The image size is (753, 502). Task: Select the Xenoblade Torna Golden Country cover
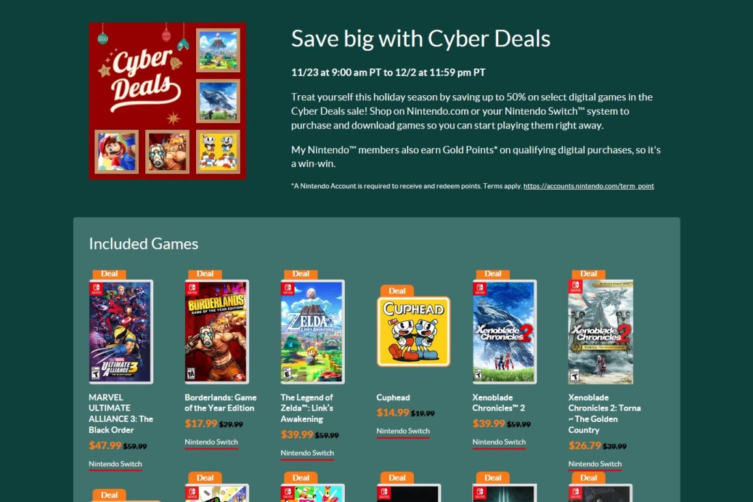click(600, 332)
